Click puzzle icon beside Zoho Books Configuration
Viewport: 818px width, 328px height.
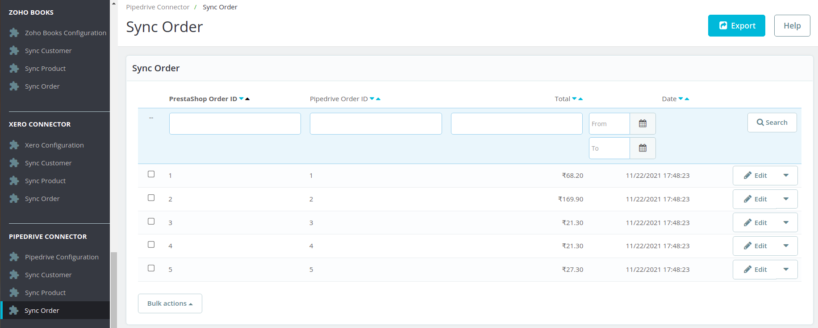pyautogui.click(x=14, y=33)
